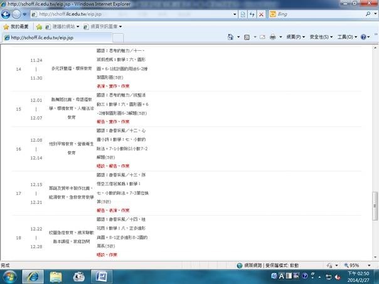
Task: Click the Stop loading icon
Action: point(260,13)
